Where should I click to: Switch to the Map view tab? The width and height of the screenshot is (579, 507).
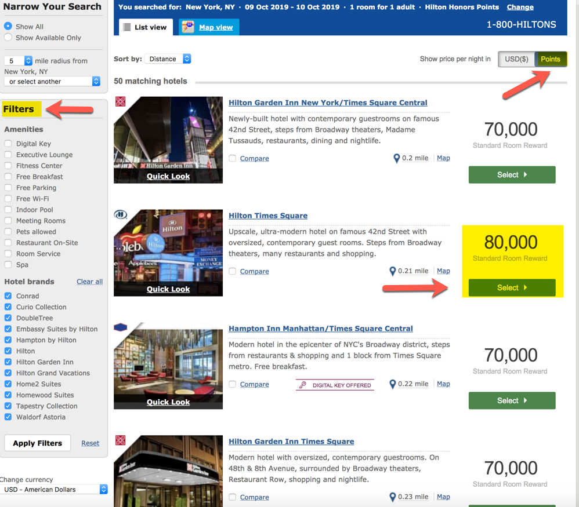coord(209,27)
